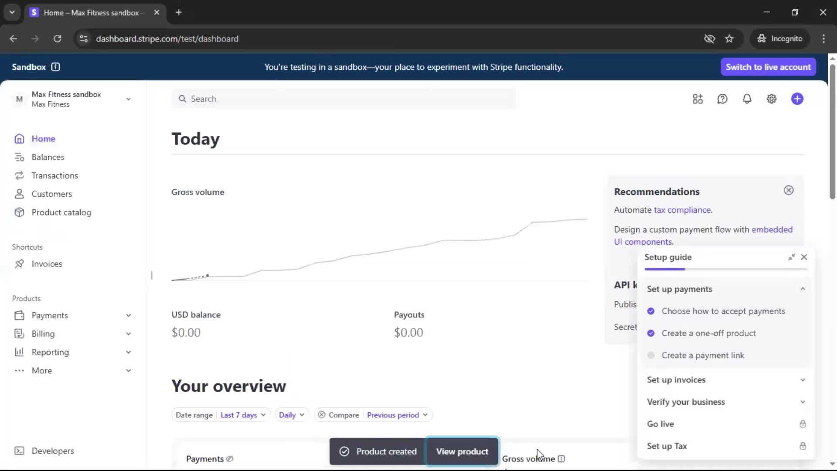
Task: Open Customers from the sidebar
Action: tap(51, 194)
